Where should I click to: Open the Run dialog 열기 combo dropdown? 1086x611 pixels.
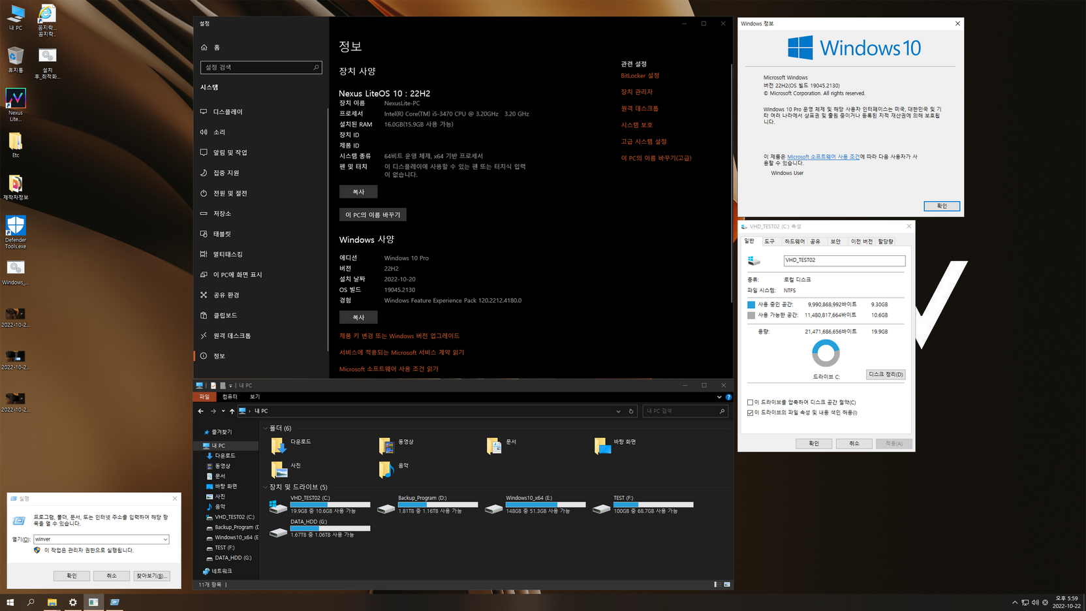pos(165,539)
